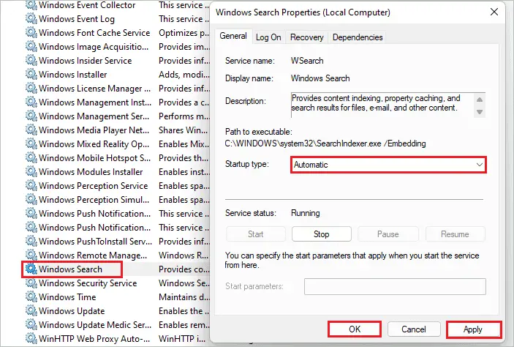The image size is (514, 347).
Task: Select the Windows Font Cache Service name
Action: pyautogui.click(x=94, y=33)
